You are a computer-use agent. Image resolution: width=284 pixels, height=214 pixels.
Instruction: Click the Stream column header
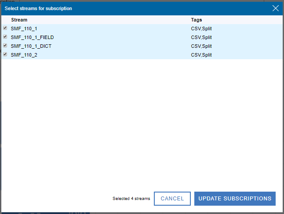[x=19, y=20]
